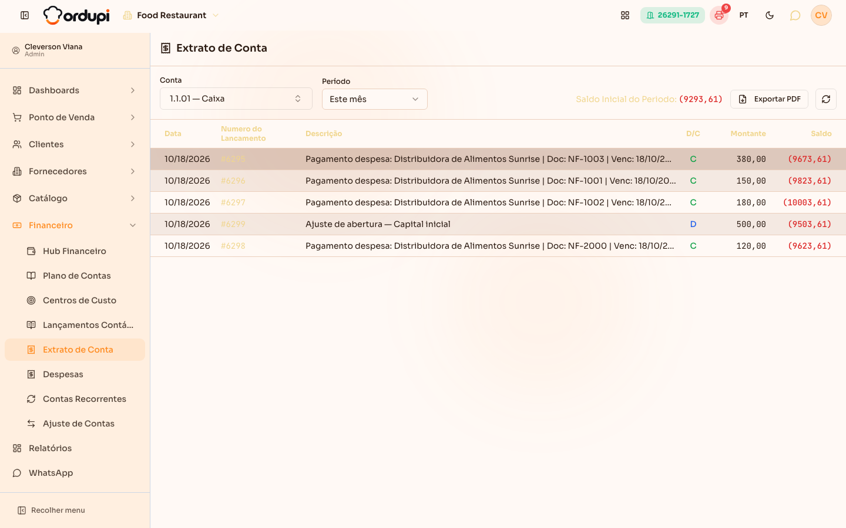This screenshot has height=528, width=846.
Task: Open Lançamentos Contábeis in sidebar
Action: pyautogui.click(x=75, y=325)
